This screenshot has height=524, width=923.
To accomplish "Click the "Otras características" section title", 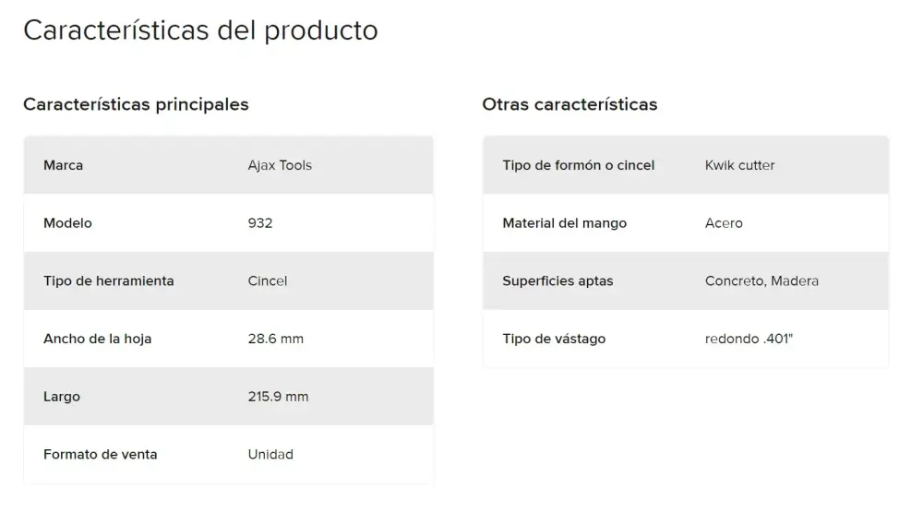I will [x=569, y=104].
